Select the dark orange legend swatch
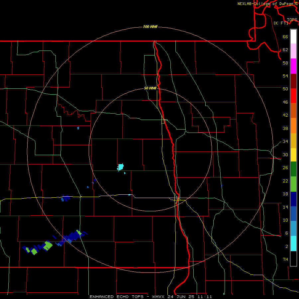This screenshot has width=299, height=299. [293, 111]
